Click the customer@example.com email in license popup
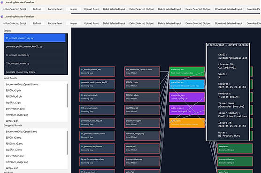This screenshot has width=261, height=173. click(x=233, y=58)
